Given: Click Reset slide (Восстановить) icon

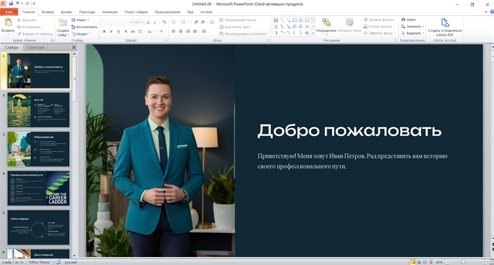Looking at the screenshot, I should pos(73,26).
